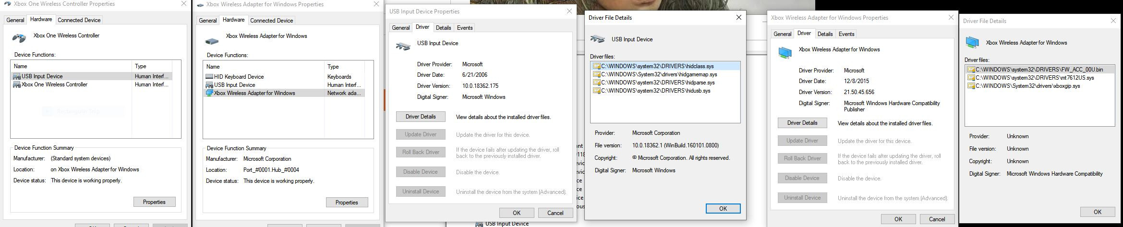Click Cancel in USB Input Device Properties

coord(555,213)
